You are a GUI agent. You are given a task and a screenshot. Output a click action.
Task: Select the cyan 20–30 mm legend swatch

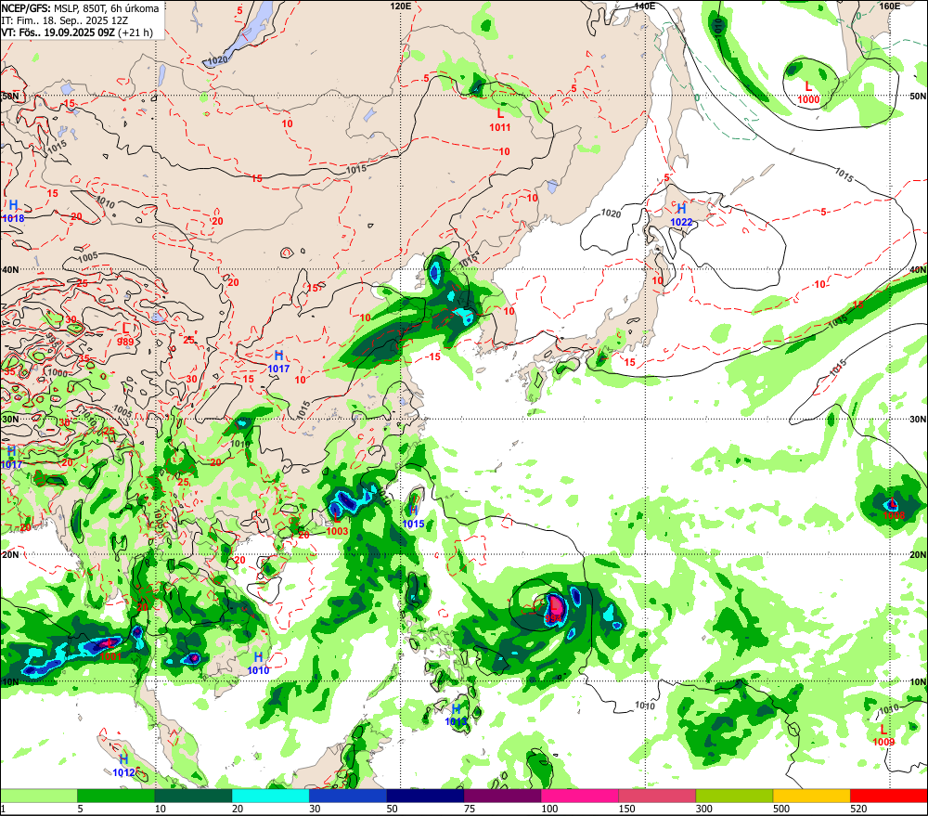270,796
